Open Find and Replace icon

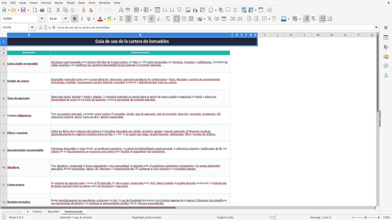click(121, 10)
